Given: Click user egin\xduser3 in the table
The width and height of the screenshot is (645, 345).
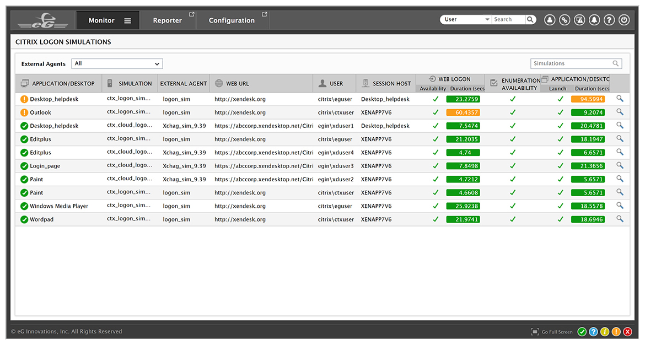Looking at the screenshot, I should (336, 166).
